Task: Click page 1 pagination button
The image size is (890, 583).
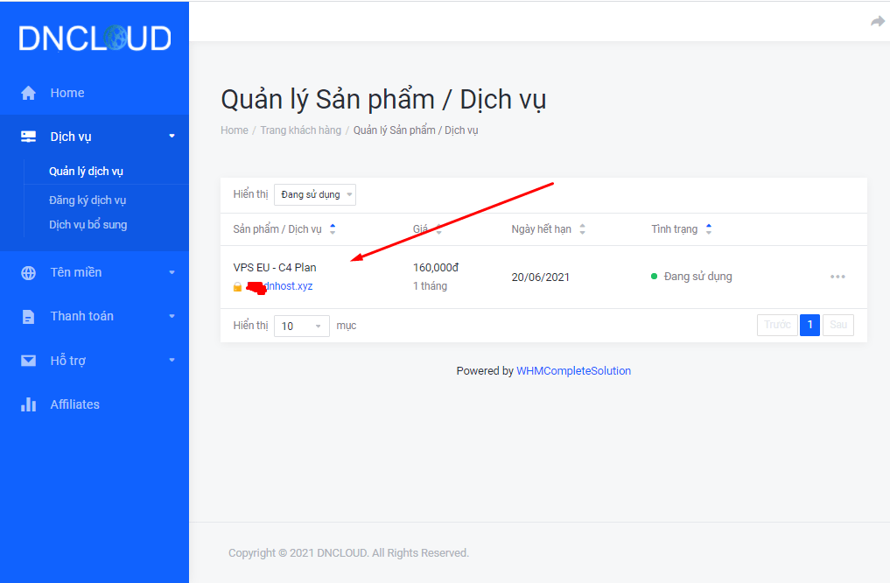Action: (x=809, y=326)
